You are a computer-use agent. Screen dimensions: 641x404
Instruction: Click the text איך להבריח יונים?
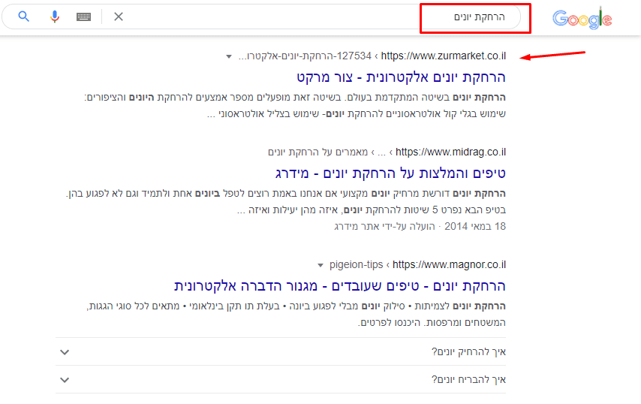468,379
